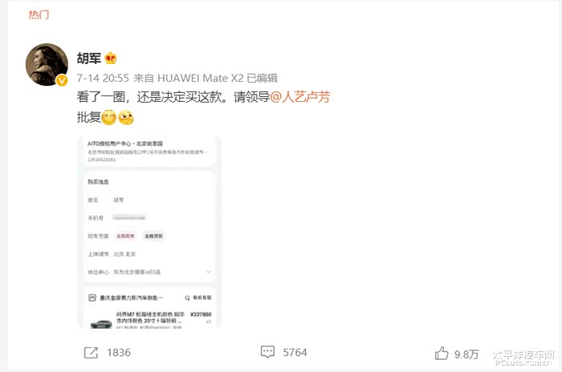Open the 体验中心 华为北京 store selector

pos(149,272)
